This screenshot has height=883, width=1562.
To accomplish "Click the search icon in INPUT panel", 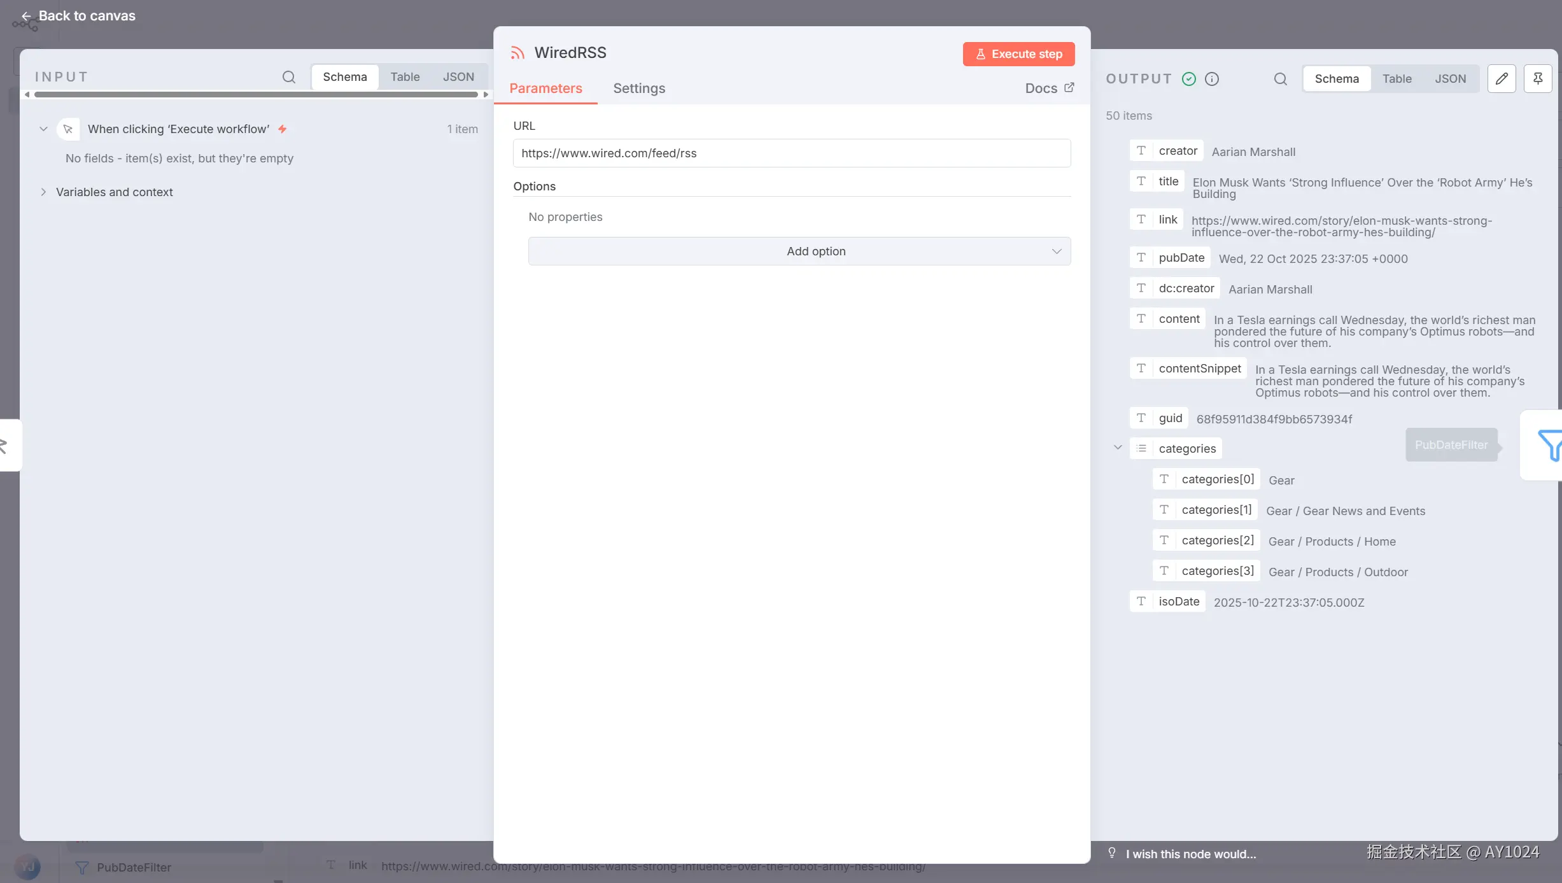I will pyautogui.click(x=288, y=77).
